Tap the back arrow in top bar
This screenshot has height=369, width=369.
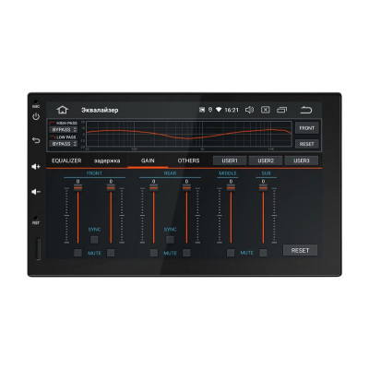point(306,110)
